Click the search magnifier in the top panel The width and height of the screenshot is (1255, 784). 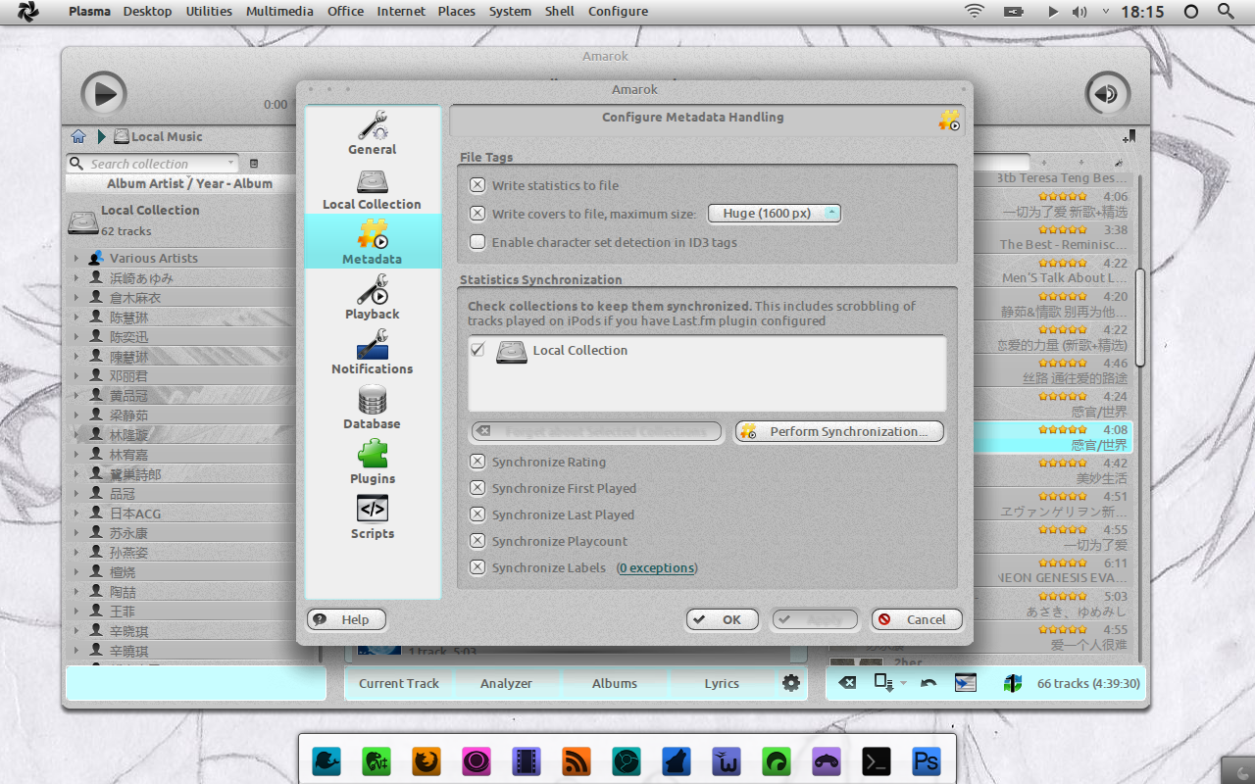click(x=1226, y=12)
